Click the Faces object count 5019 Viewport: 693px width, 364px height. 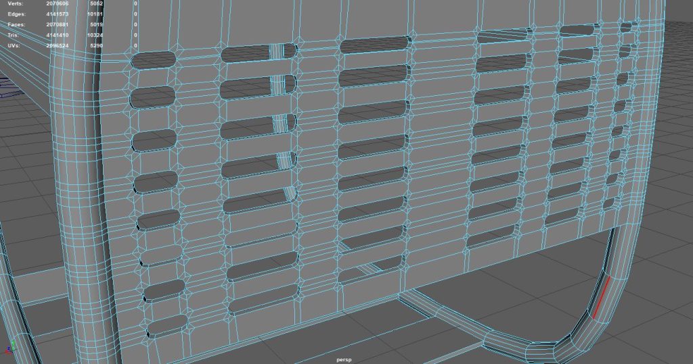96,25
